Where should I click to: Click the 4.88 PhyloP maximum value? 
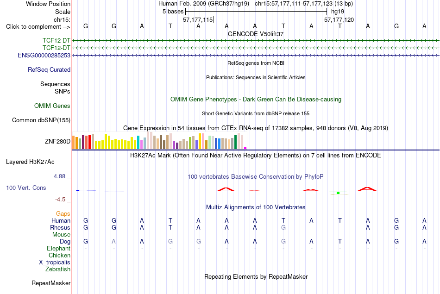[x=59, y=176]
